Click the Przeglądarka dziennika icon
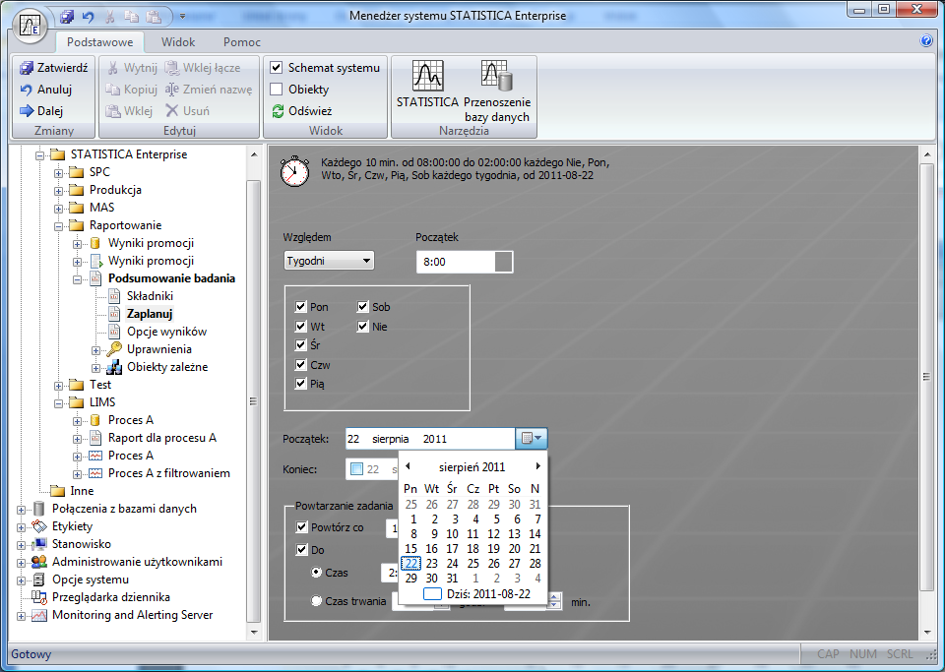The width and height of the screenshot is (945, 672). 39,596
